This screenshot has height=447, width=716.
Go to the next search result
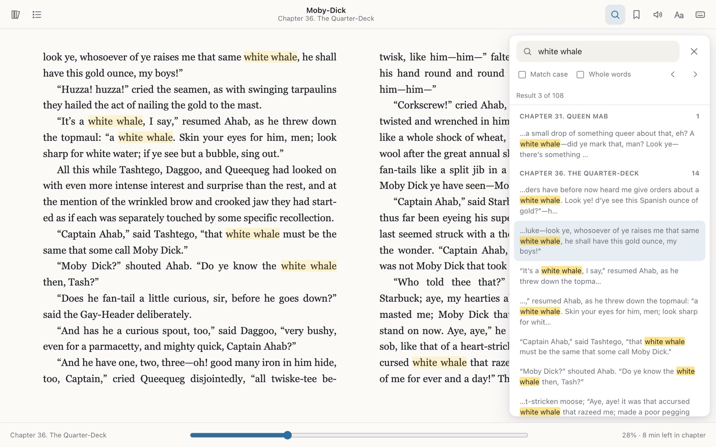(695, 74)
